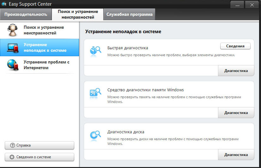Switch to the Производительность tab
Viewport: 261px width, 168px height.
tap(26, 14)
